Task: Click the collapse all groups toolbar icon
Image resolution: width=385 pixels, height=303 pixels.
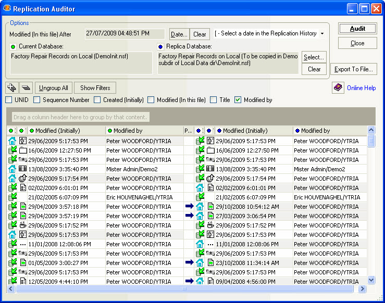Action: click(x=26, y=88)
